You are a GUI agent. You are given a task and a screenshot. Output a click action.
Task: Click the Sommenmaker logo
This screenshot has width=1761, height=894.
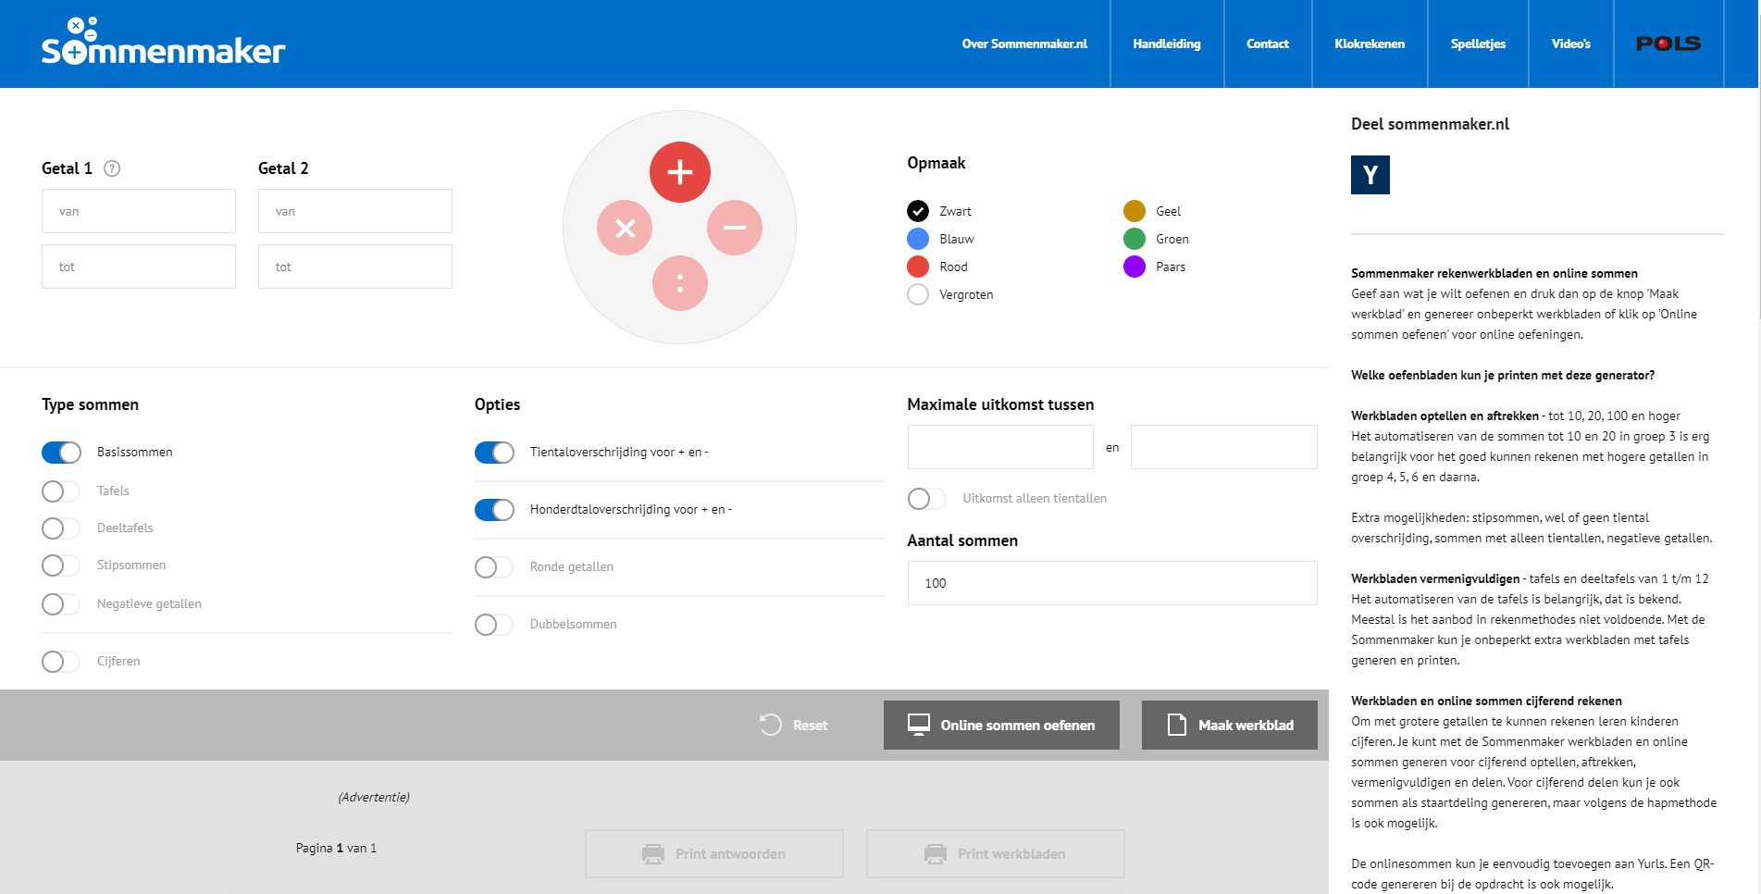[x=163, y=43]
